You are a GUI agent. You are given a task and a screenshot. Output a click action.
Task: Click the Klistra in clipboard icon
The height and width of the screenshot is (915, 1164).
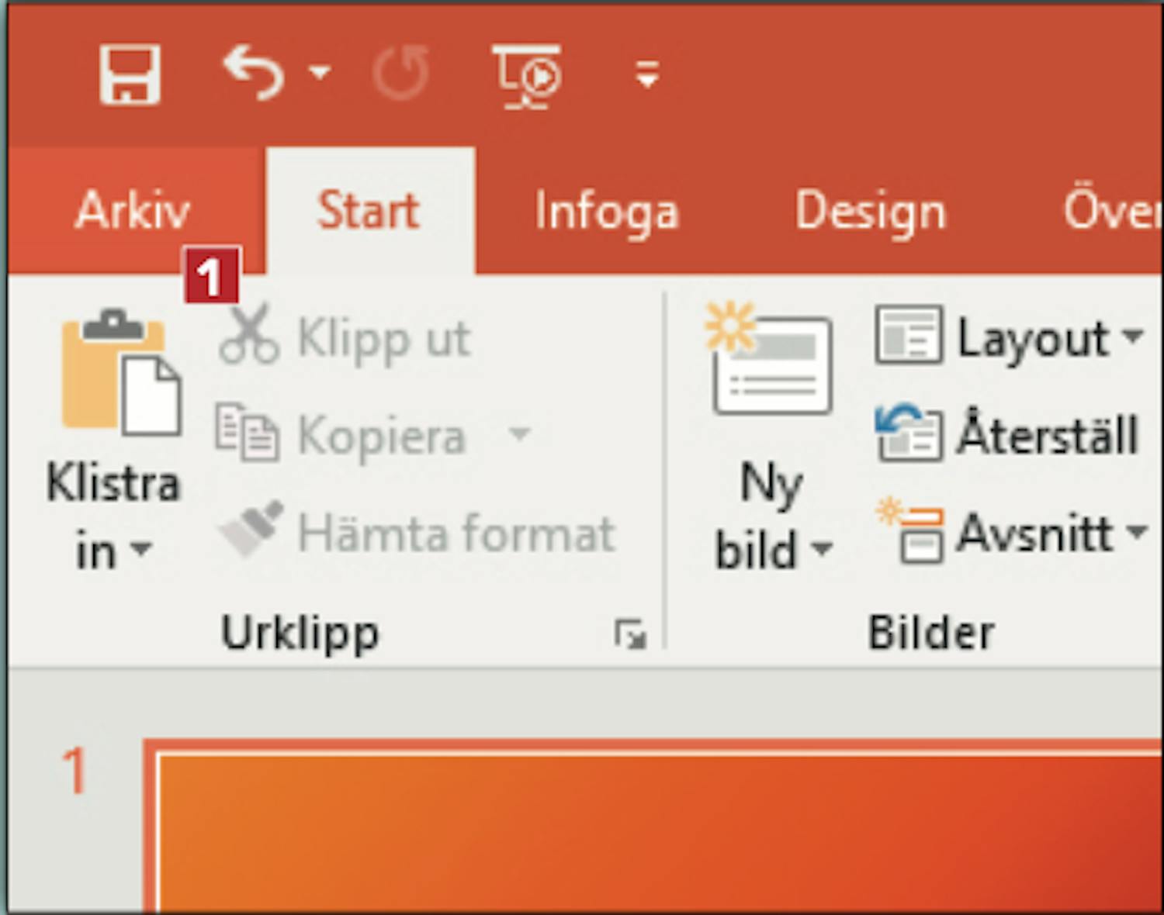coord(120,372)
